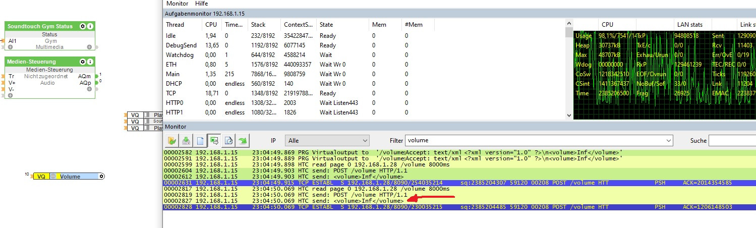Add input with plus on Medien-Steuerung block
Screen dimensions: 756x228
[x=10, y=95]
